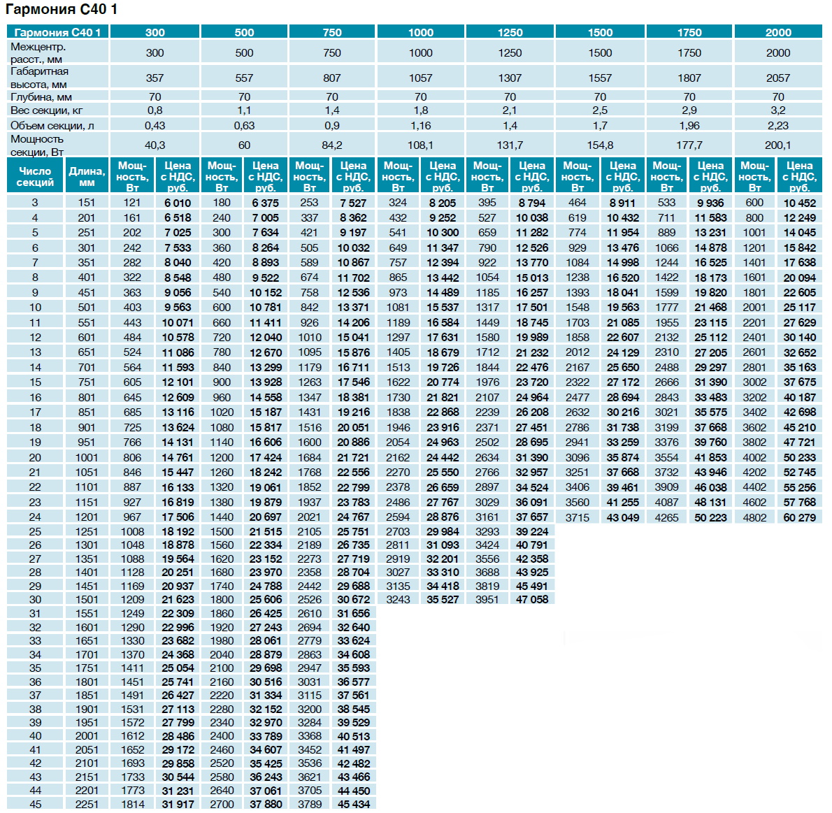This screenshot has width=832, height=813.
Task: Click price 33 789 in the 40-section row
Action: tap(265, 737)
